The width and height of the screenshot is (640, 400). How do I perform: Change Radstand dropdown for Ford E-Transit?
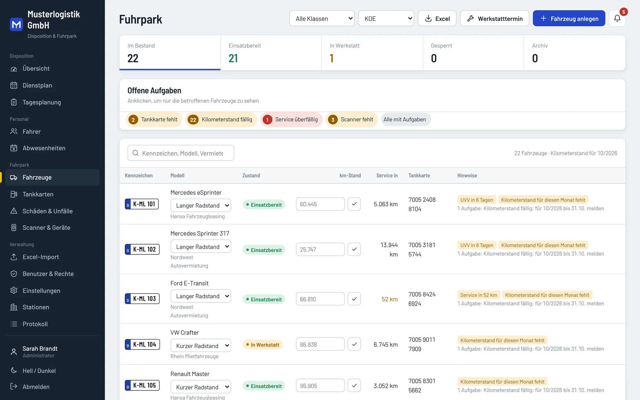point(201,296)
